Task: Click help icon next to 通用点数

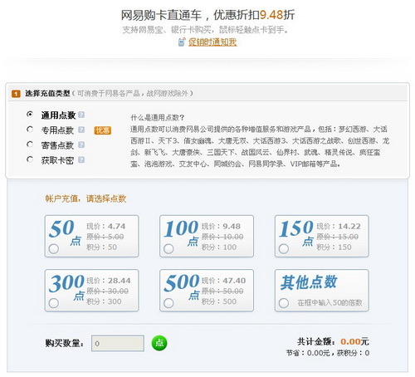Action: (x=81, y=115)
